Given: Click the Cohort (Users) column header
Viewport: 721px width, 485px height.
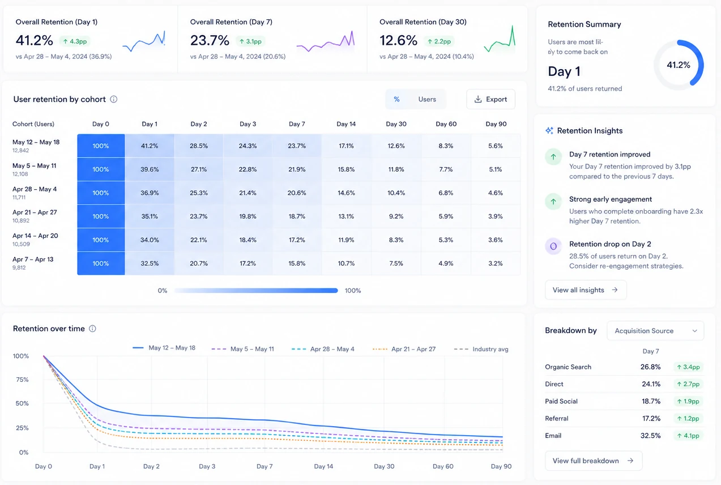Looking at the screenshot, I should (33, 124).
